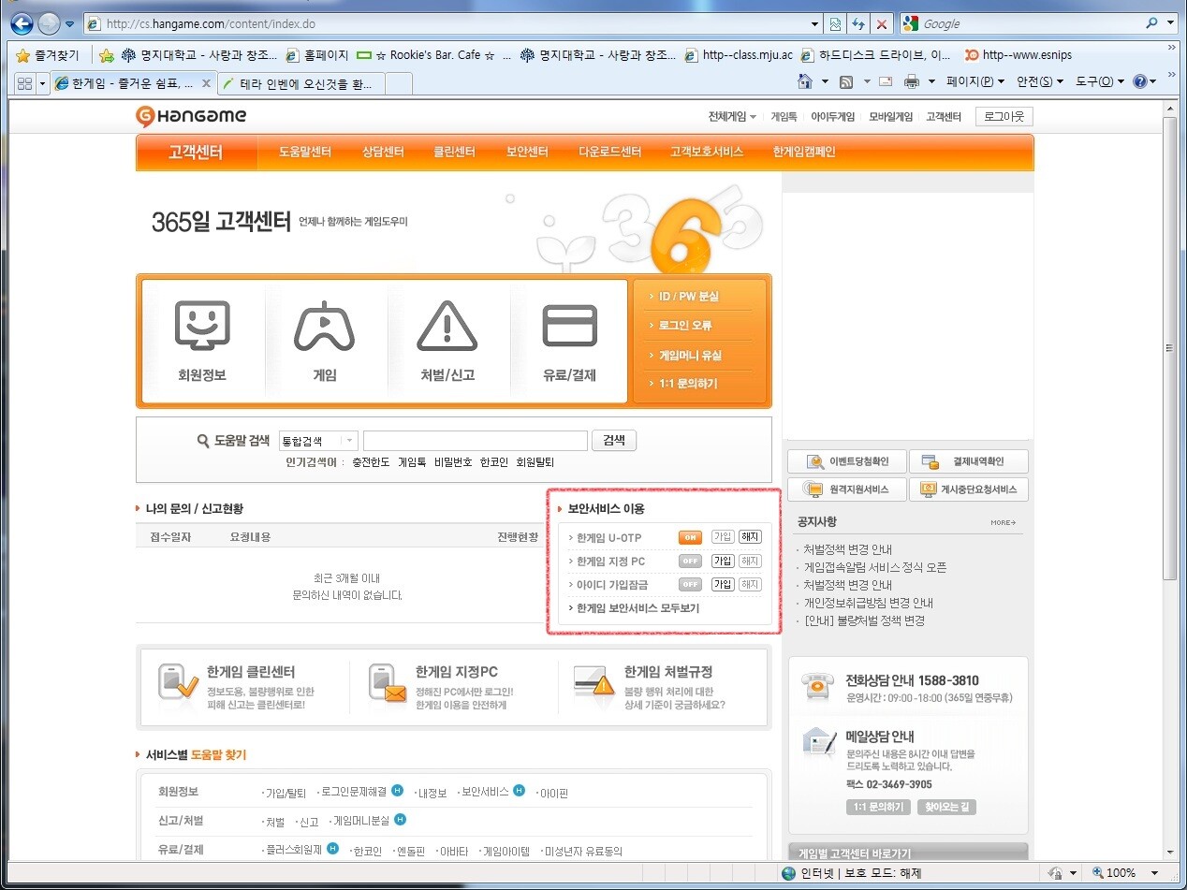Select the 유료/결제 card icon
The height and width of the screenshot is (890, 1187).
click(569, 328)
